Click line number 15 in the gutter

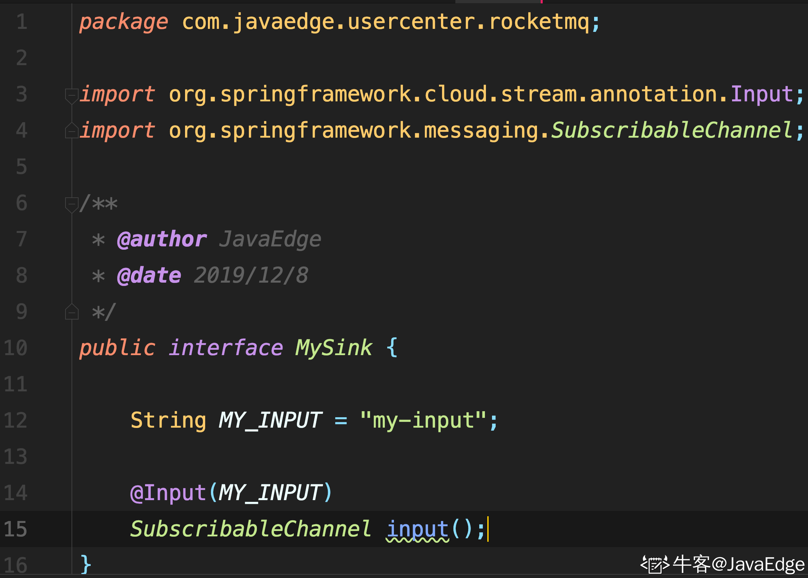pyautogui.click(x=16, y=529)
